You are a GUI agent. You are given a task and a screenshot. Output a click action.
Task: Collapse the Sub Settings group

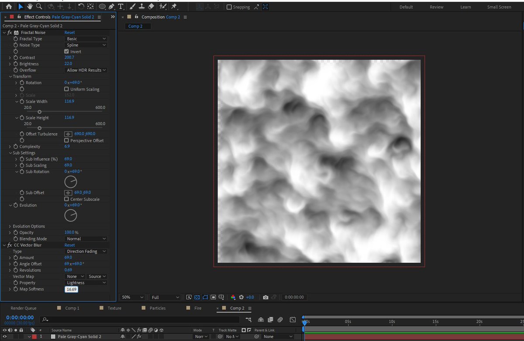pos(10,153)
